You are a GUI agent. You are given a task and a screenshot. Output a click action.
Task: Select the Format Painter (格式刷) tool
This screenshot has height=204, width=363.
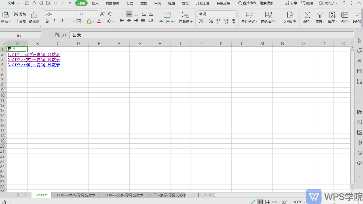click(x=34, y=18)
